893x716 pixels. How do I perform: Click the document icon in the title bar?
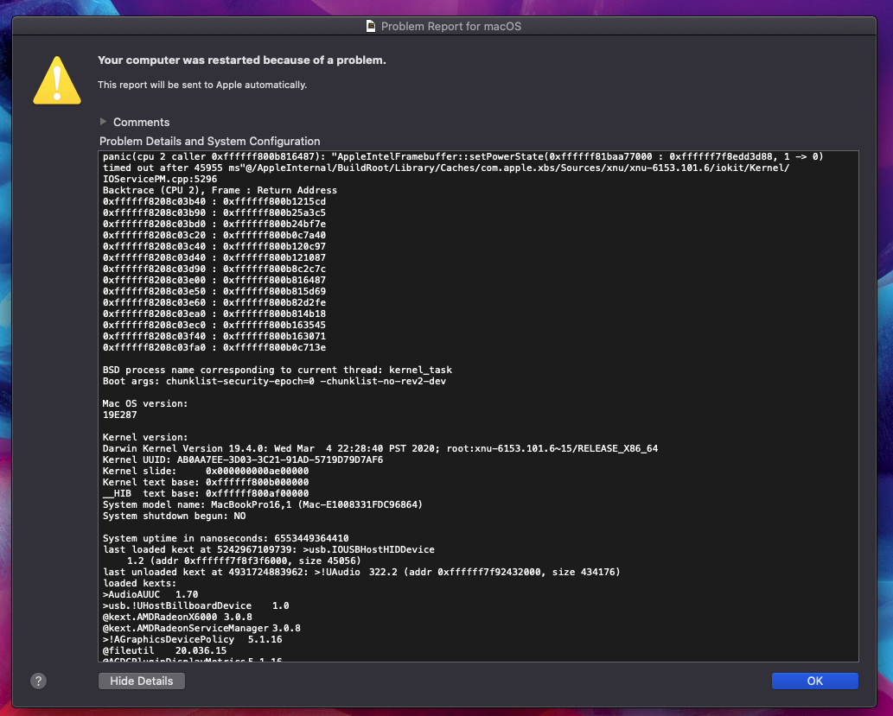tap(371, 26)
